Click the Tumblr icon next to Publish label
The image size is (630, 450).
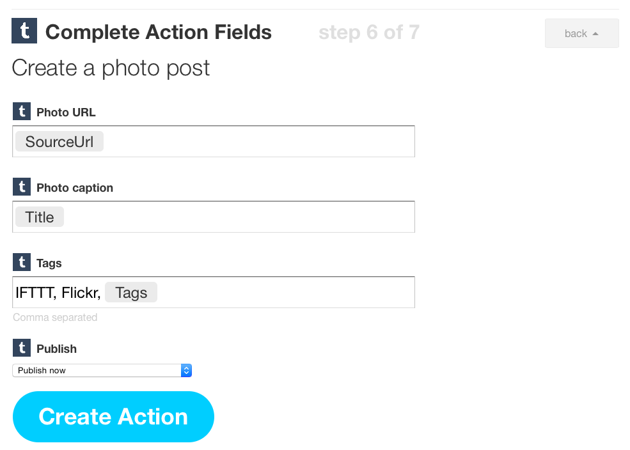[22, 348]
